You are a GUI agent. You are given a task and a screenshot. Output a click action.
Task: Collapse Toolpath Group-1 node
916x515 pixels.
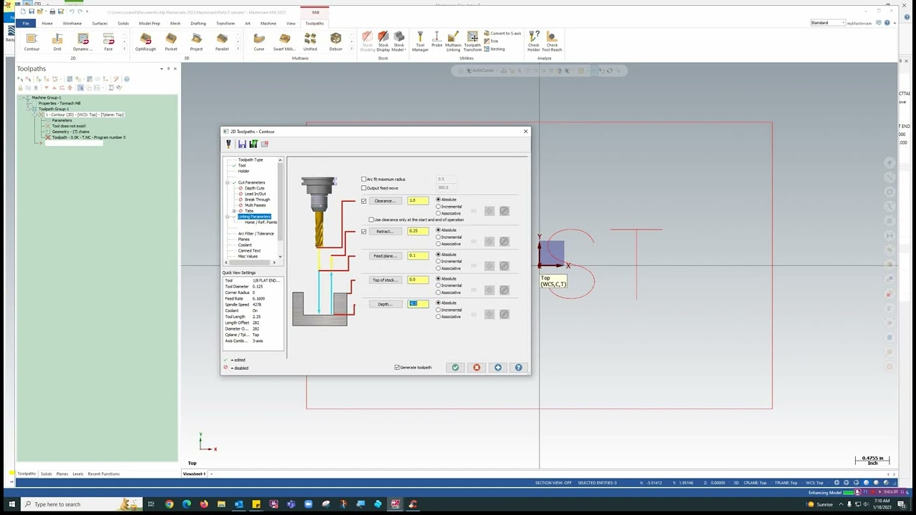[29, 109]
